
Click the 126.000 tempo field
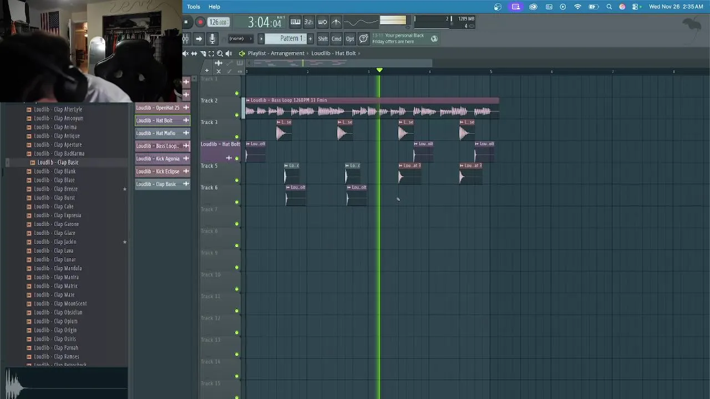tap(218, 22)
